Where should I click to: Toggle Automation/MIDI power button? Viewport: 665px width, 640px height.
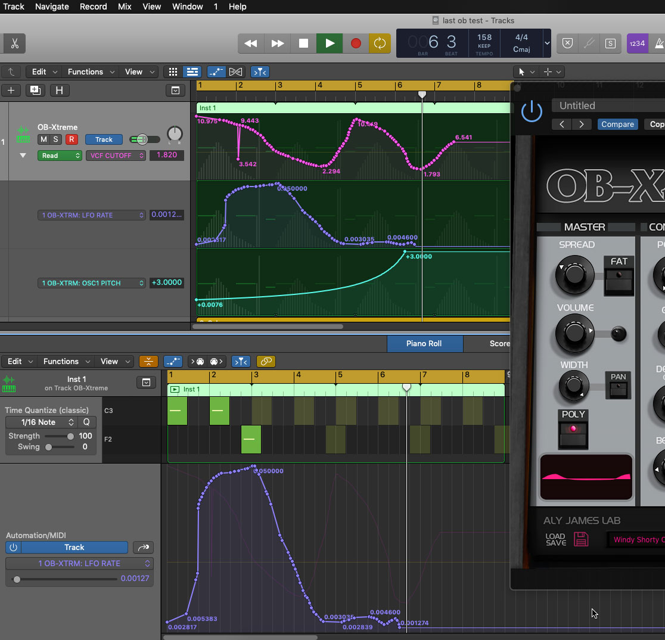(x=13, y=548)
